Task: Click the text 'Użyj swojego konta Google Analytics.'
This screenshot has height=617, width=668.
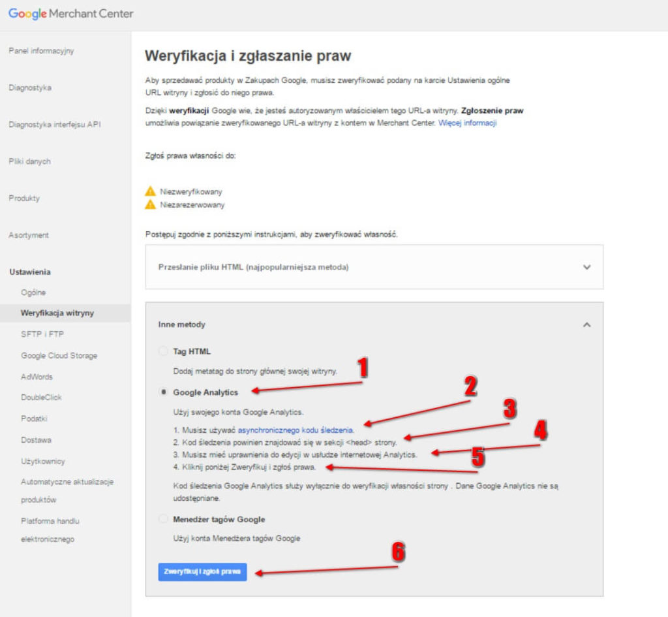Action: point(238,412)
